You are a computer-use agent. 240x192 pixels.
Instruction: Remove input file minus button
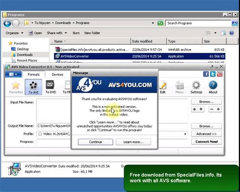[212, 109]
